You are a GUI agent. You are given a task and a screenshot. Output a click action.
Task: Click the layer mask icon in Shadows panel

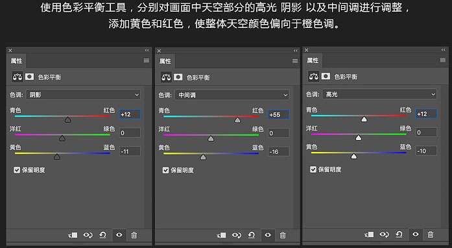click(29, 77)
